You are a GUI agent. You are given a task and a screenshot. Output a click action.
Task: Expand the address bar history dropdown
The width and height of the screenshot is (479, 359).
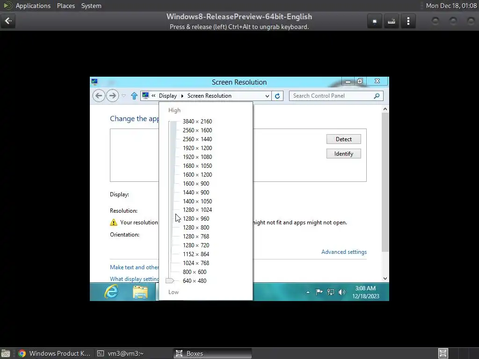point(267,96)
